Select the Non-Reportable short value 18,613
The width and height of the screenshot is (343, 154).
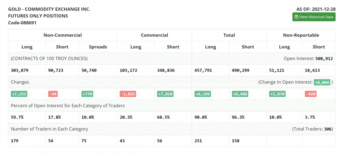[x=313, y=70]
